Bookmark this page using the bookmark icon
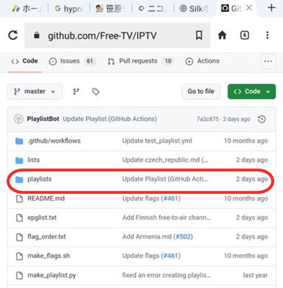The image size is (283, 288). pos(199,35)
